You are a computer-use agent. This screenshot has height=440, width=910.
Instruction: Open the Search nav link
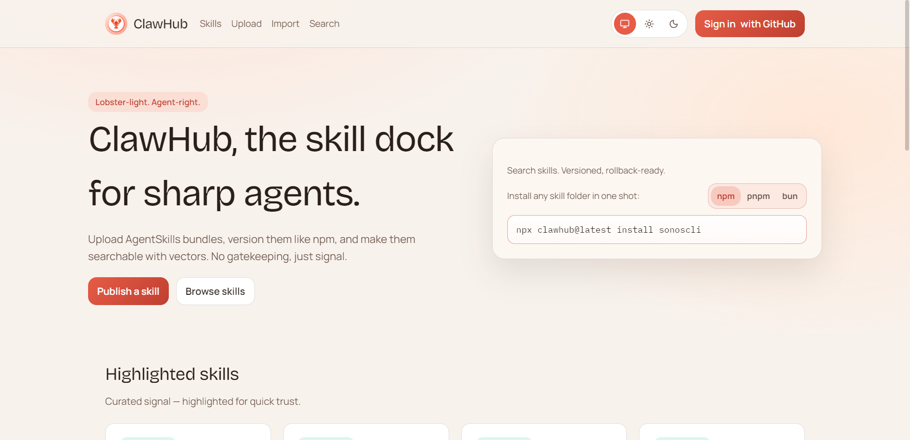pyautogui.click(x=324, y=23)
